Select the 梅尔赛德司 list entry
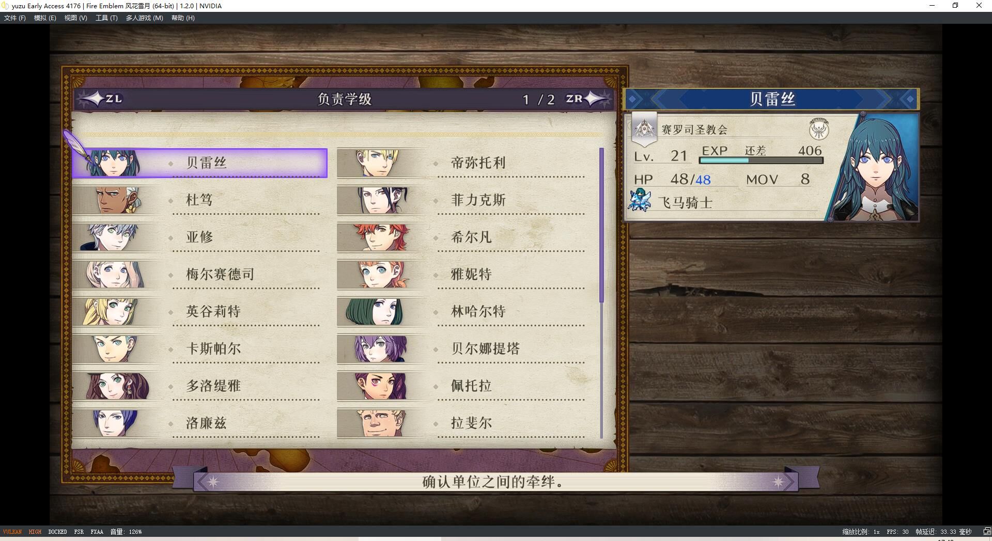 coord(200,275)
